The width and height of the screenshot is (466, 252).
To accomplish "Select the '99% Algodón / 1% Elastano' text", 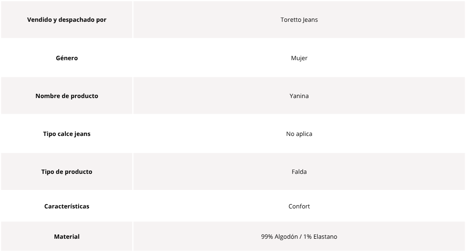I will (x=299, y=236).
